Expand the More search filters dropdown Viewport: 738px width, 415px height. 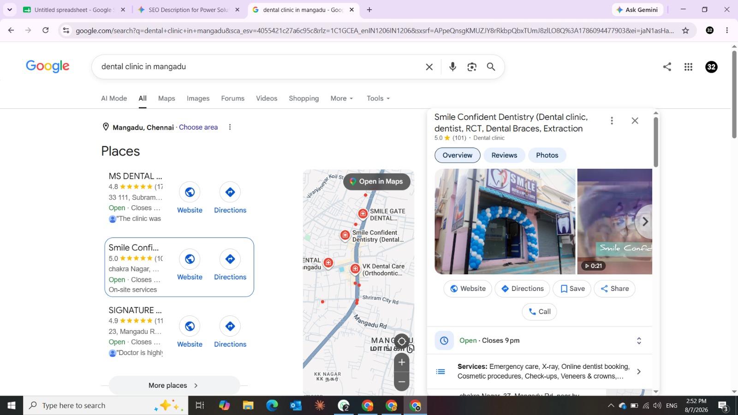coord(342,98)
